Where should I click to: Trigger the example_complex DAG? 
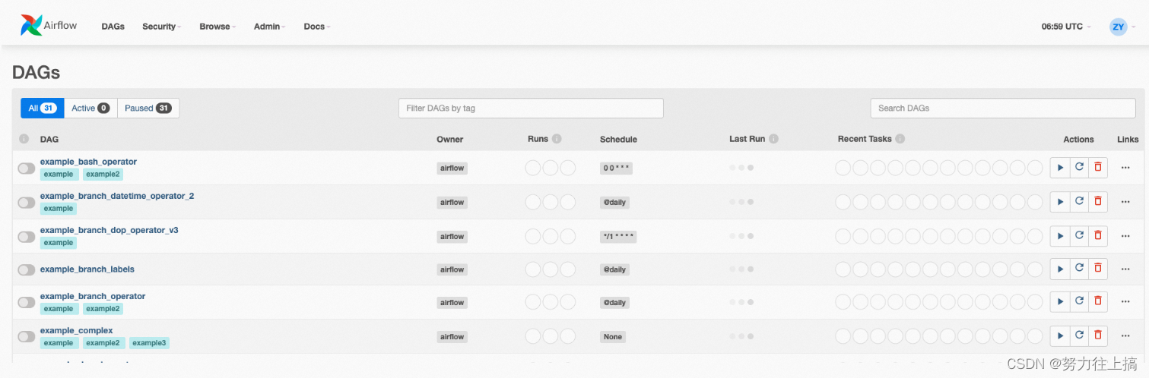[1060, 336]
